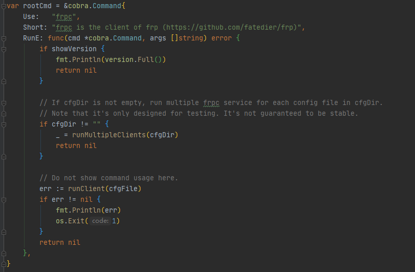Click the 'code:' parameter hint in os.Exit
The height and width of the screenshot is (272, 415).
[x=100, y=221]
